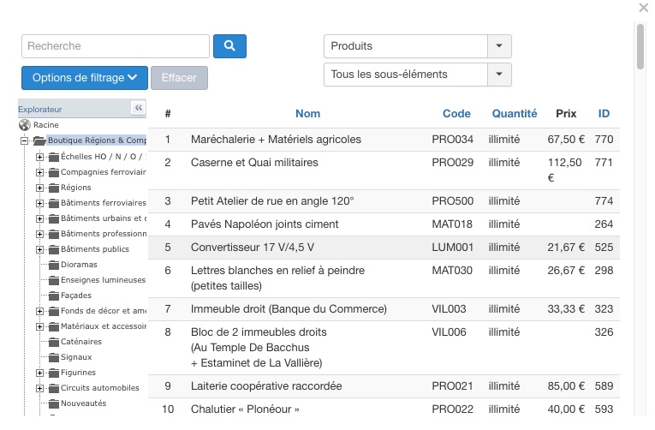Expand the Bâtiments publics tree node
The height and width of the screenshot is (430, 655).
39,249
